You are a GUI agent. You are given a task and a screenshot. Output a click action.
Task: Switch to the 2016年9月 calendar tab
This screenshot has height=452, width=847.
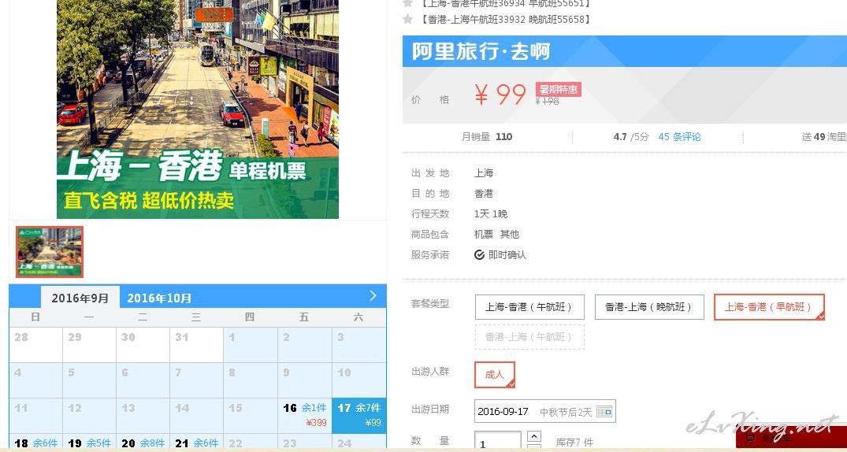pyautogui.click(x=80, y=298)
